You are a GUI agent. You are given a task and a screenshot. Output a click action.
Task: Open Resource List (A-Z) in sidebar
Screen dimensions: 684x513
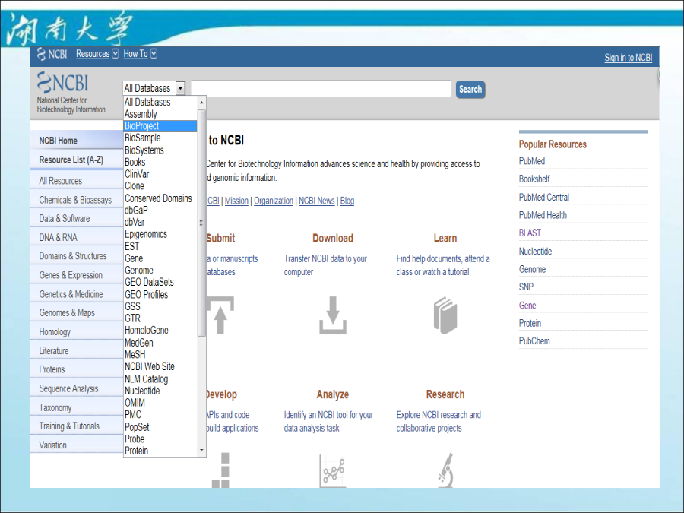pos(77,160)
